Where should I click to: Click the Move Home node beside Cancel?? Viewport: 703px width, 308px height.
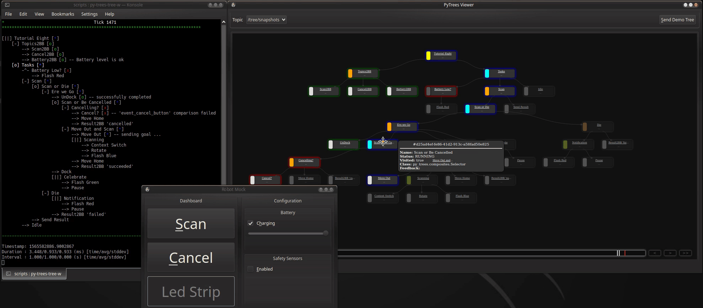(x=304, y=180)
